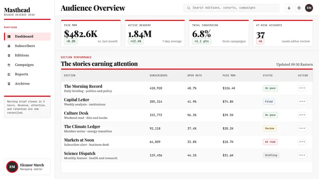Focus the search editions, cohorts, campaigns field
319x179 pixels.
(x=231, y=8)
